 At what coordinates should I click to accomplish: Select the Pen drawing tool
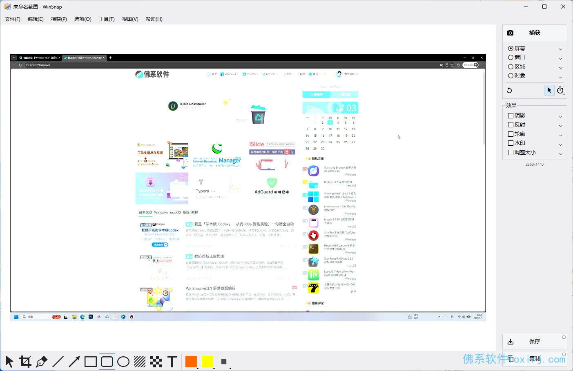tap(42, 362)
